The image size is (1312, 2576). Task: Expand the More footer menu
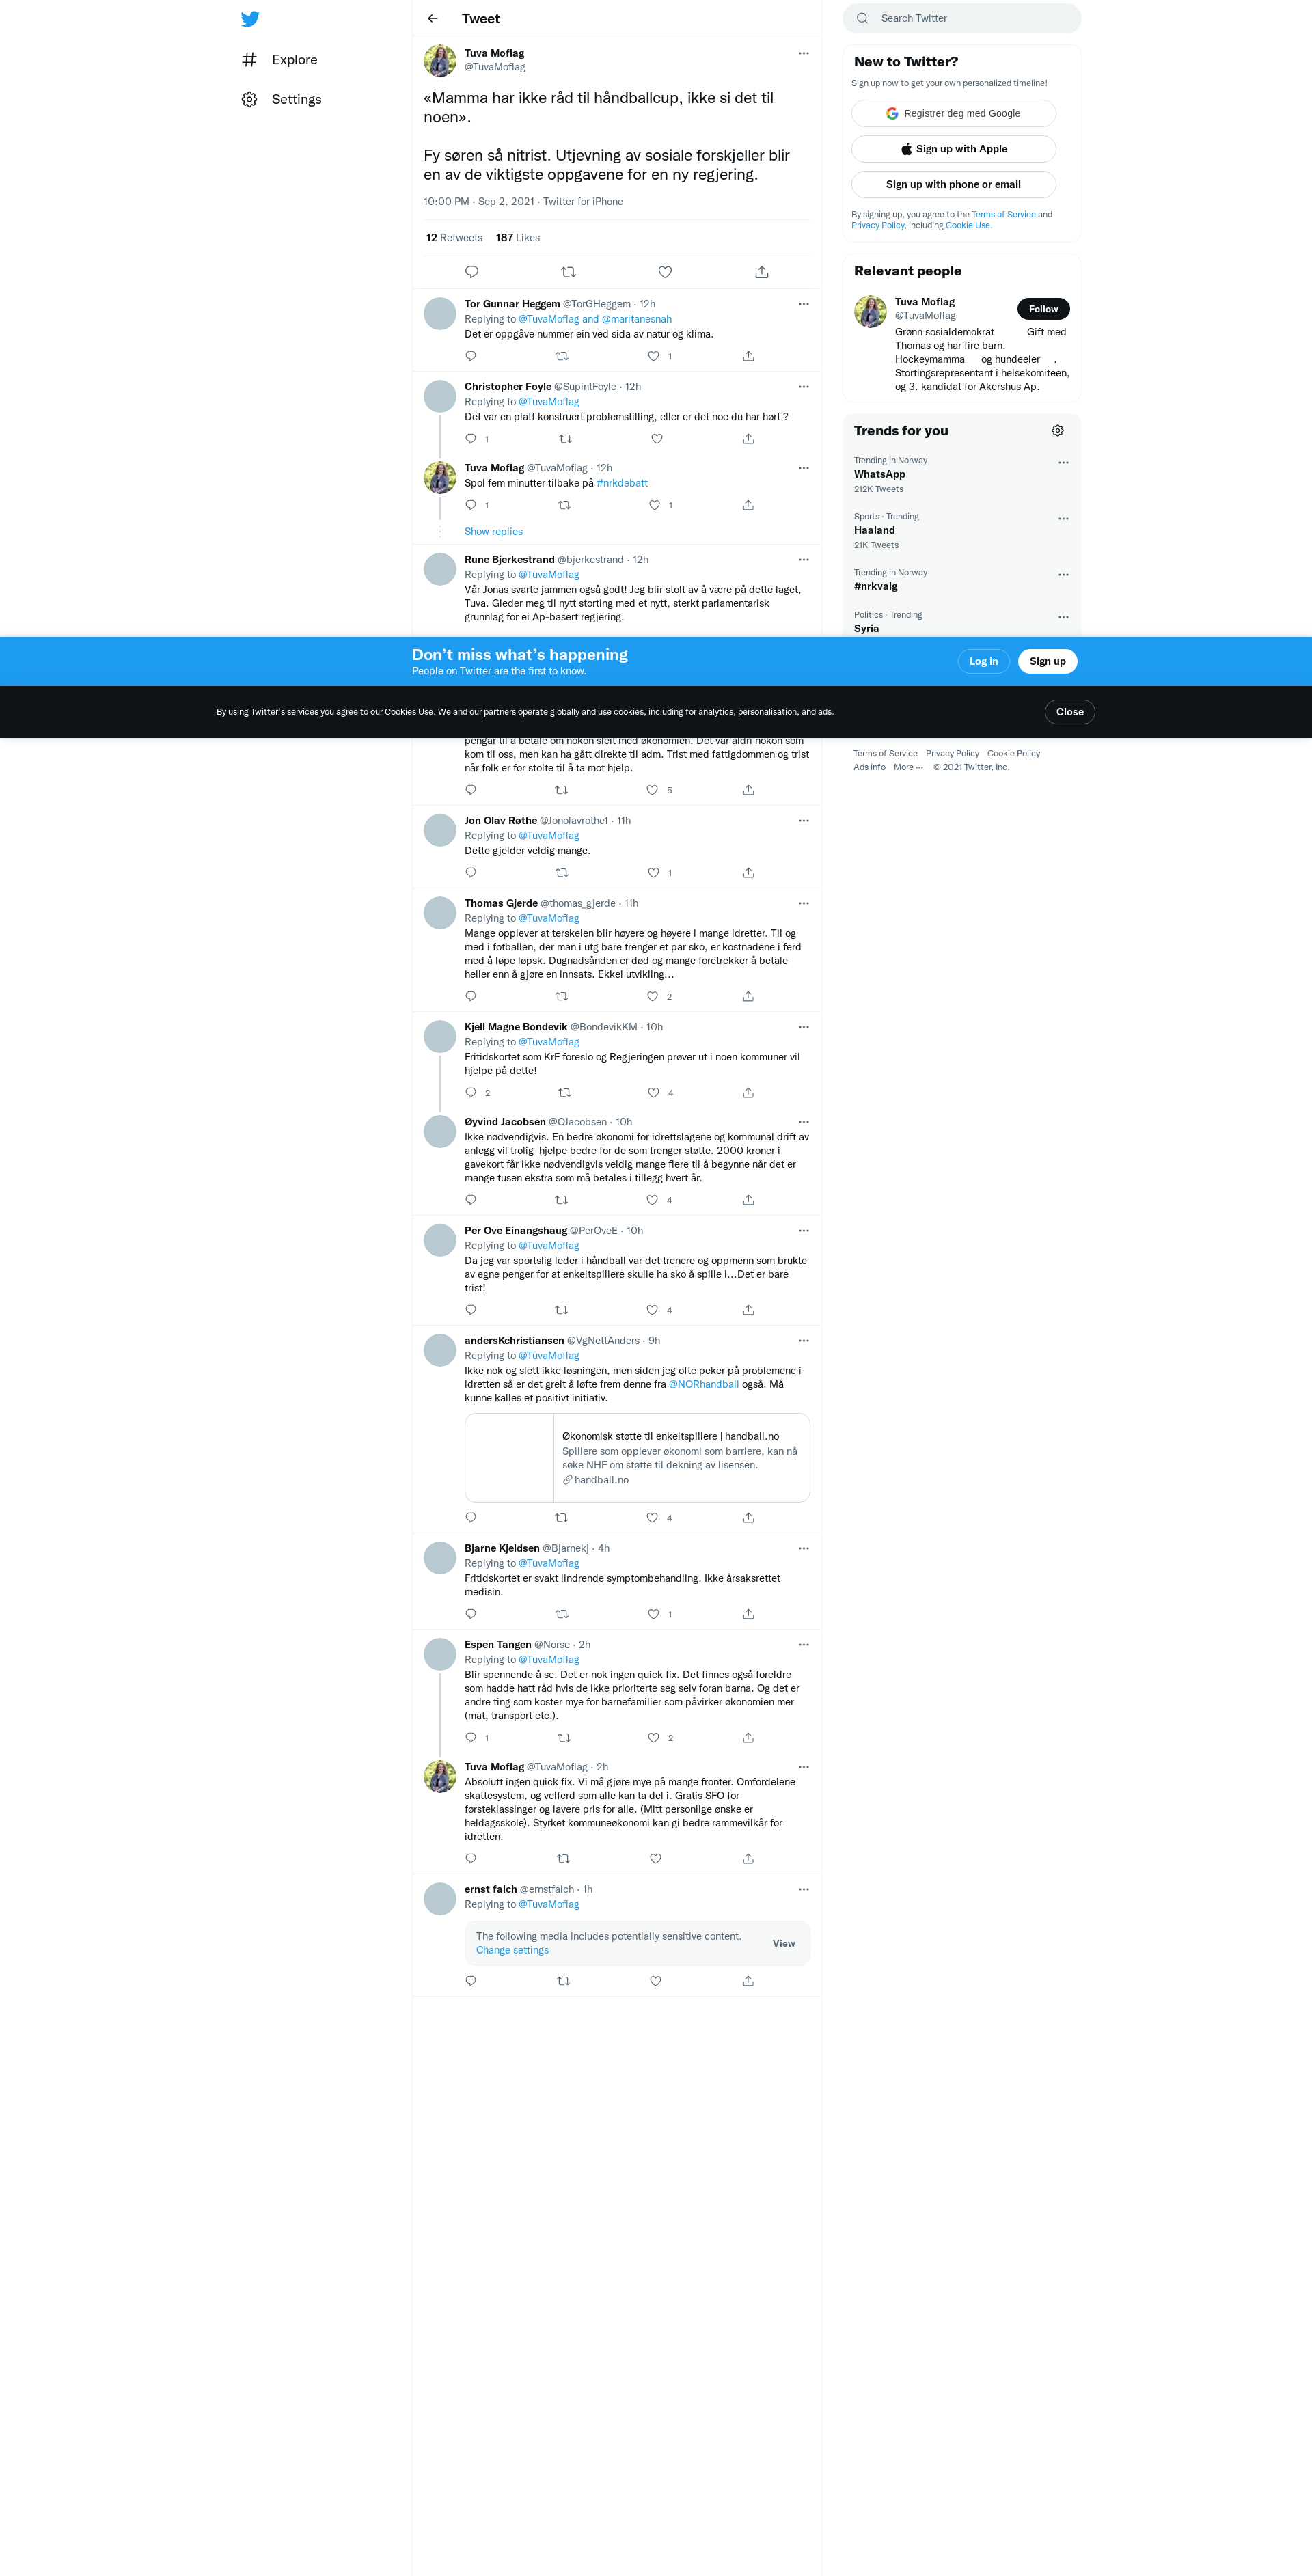pyautogui.click(x=908, y=768)
